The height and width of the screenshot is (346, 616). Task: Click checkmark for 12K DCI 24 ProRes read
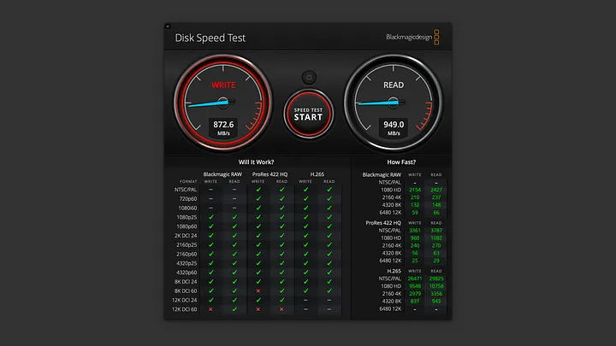coord(281,300)
